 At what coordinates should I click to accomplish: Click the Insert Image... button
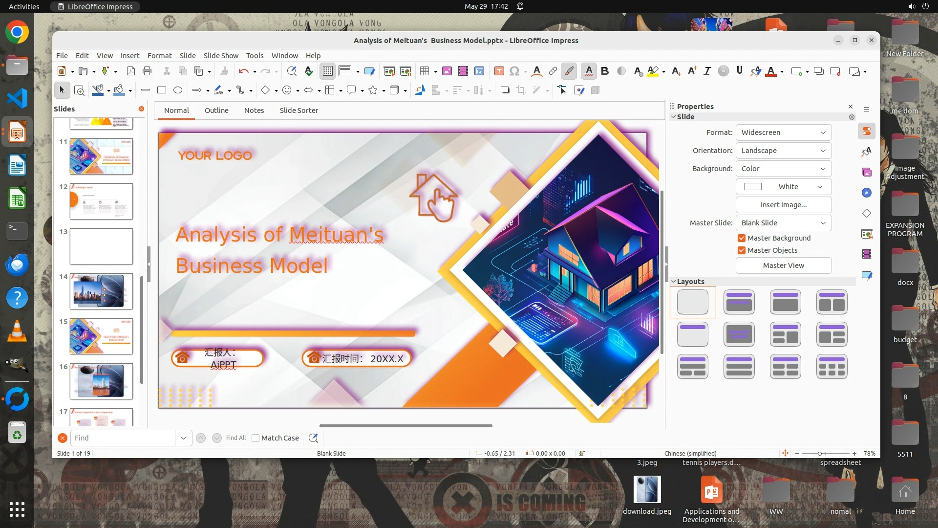pyautogui.click(x=783, y=205)
